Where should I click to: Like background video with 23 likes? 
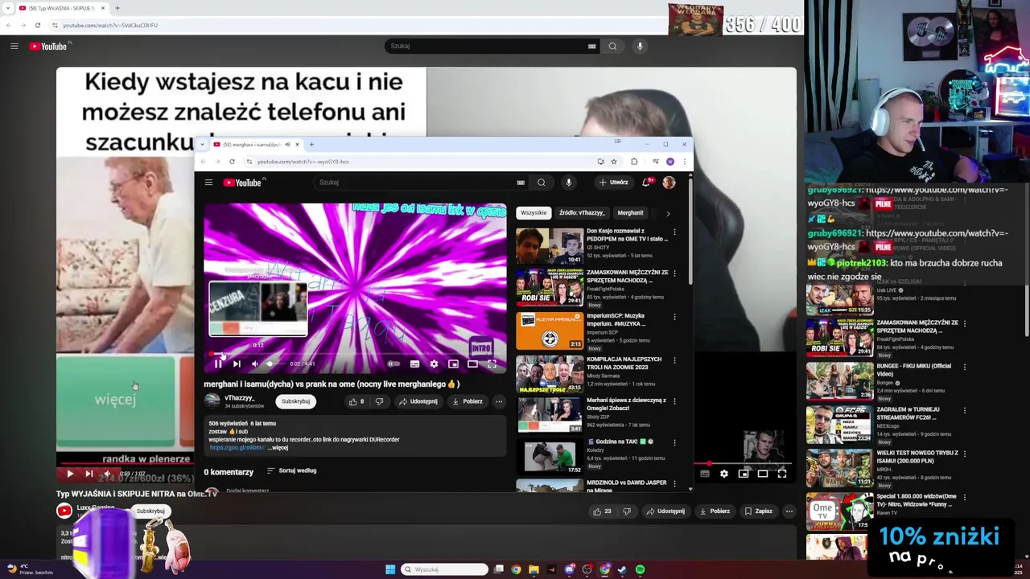pos(602,511)
